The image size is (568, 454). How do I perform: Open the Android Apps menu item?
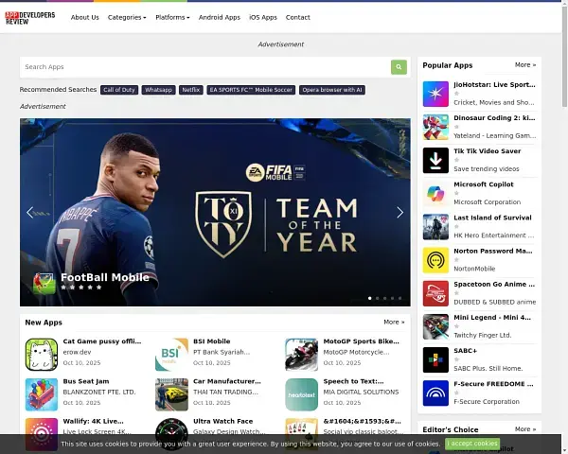(220, 17)
